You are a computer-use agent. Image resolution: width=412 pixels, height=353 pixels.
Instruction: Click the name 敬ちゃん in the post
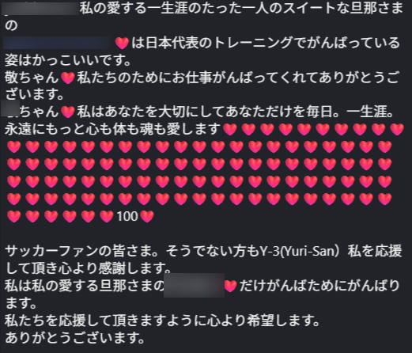point(32,78)
